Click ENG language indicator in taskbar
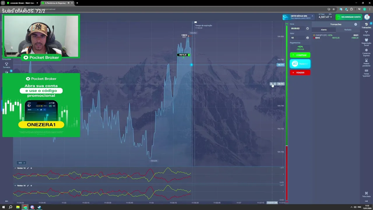The height and width of the screenshot is (210, 373). pos(359,207)
